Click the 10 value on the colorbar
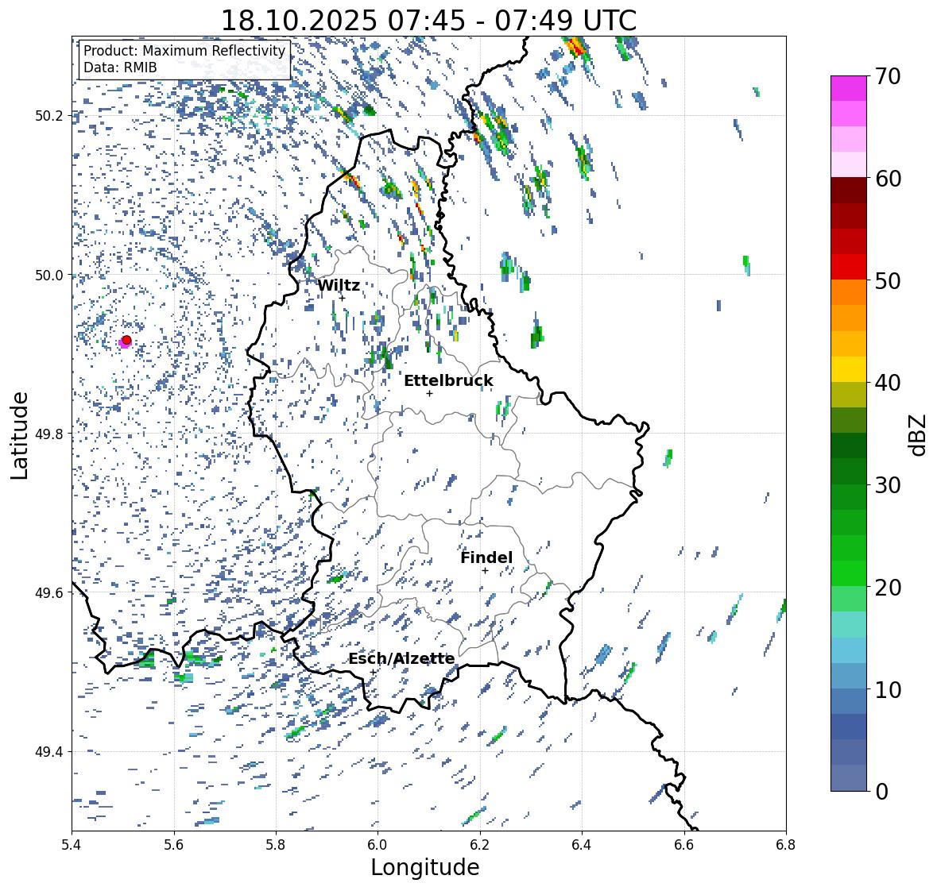 pyautogui.click(x=888, y=689)
